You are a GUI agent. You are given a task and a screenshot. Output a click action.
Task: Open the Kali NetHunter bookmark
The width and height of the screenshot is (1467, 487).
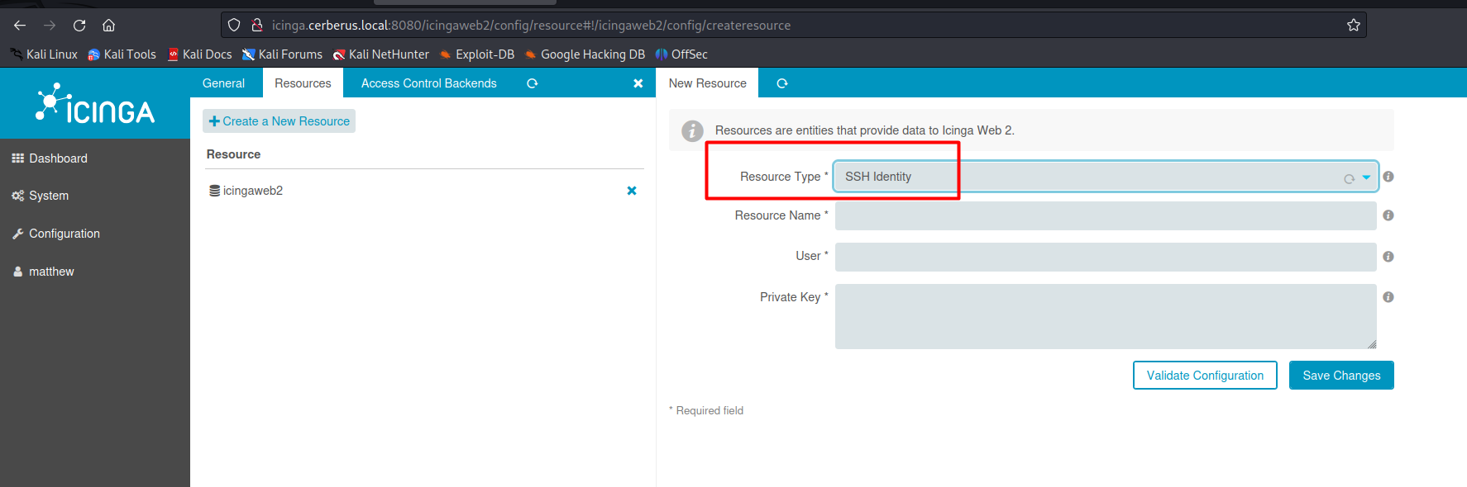point(380,54)
